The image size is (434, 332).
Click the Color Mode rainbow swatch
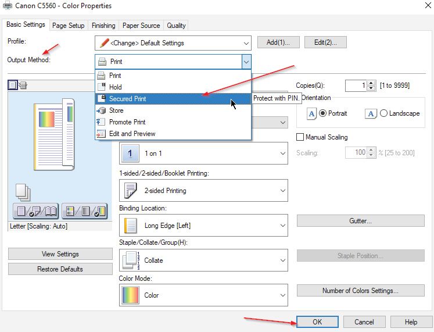pos(130,295)
